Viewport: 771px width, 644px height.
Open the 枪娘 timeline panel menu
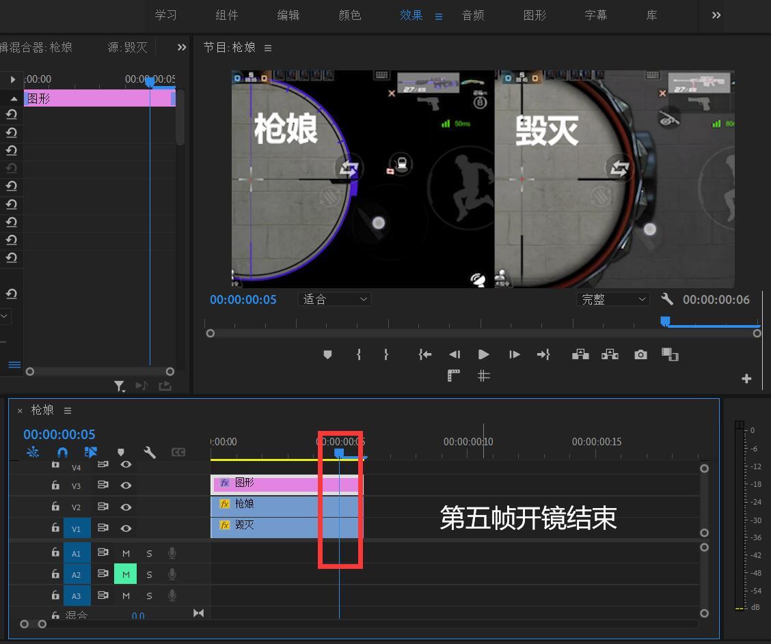68,410
